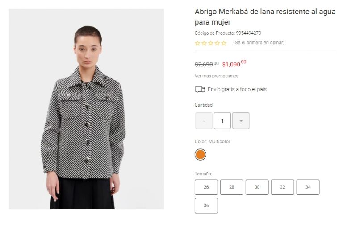Viewport: 343px width, 231px height.
Task: Click the third rating star
Action: (x=211, y=43)
